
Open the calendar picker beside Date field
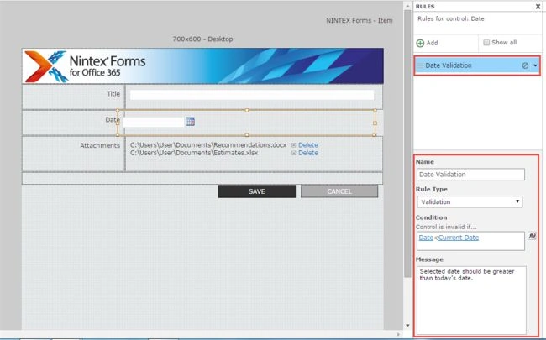(x=190, y=122)
